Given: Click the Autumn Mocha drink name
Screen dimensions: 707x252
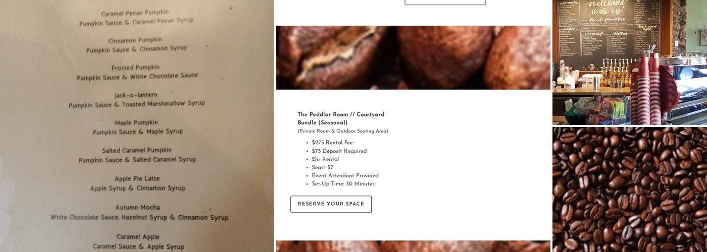Looking at the screenshot, I should tap(137, 207).
